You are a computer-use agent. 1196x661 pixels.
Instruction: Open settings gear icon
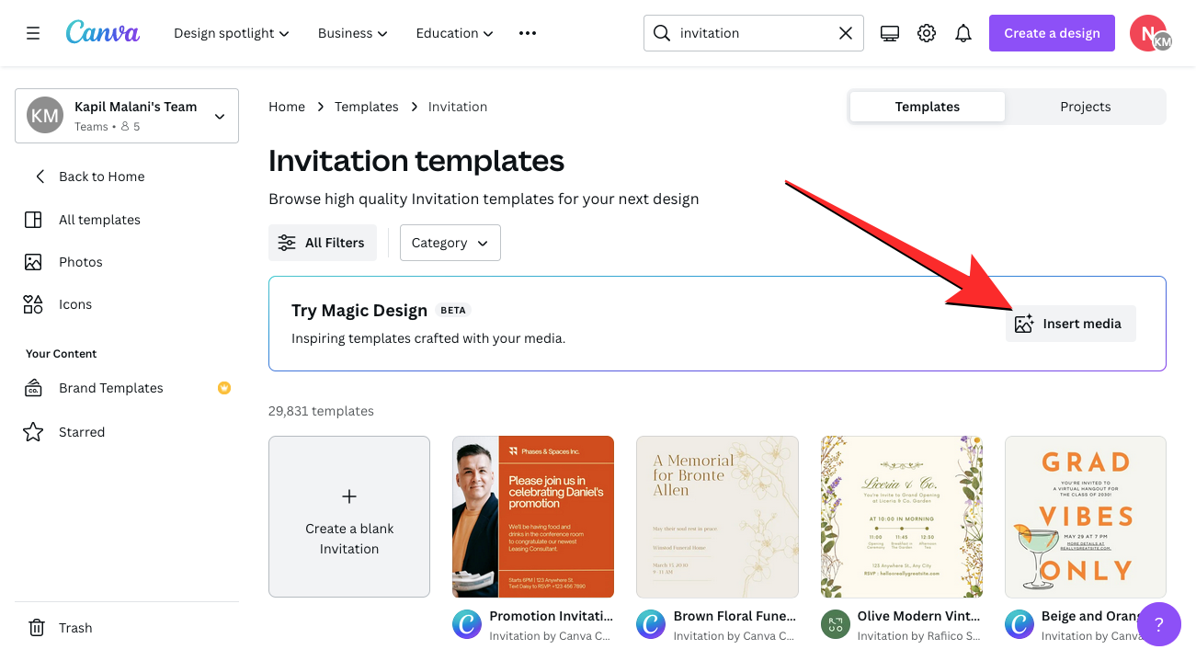(927, 33)
